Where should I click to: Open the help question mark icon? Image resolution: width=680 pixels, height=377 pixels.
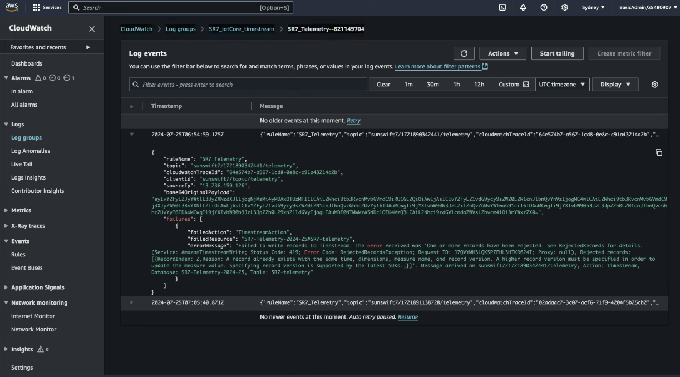[544, 7]
